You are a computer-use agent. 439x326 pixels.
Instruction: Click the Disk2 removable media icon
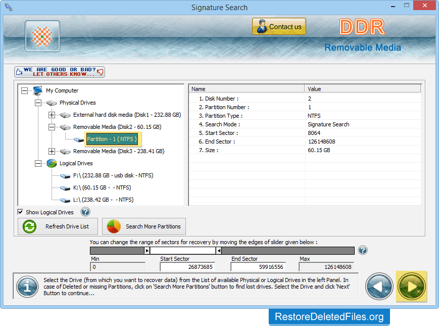(65, 127)
